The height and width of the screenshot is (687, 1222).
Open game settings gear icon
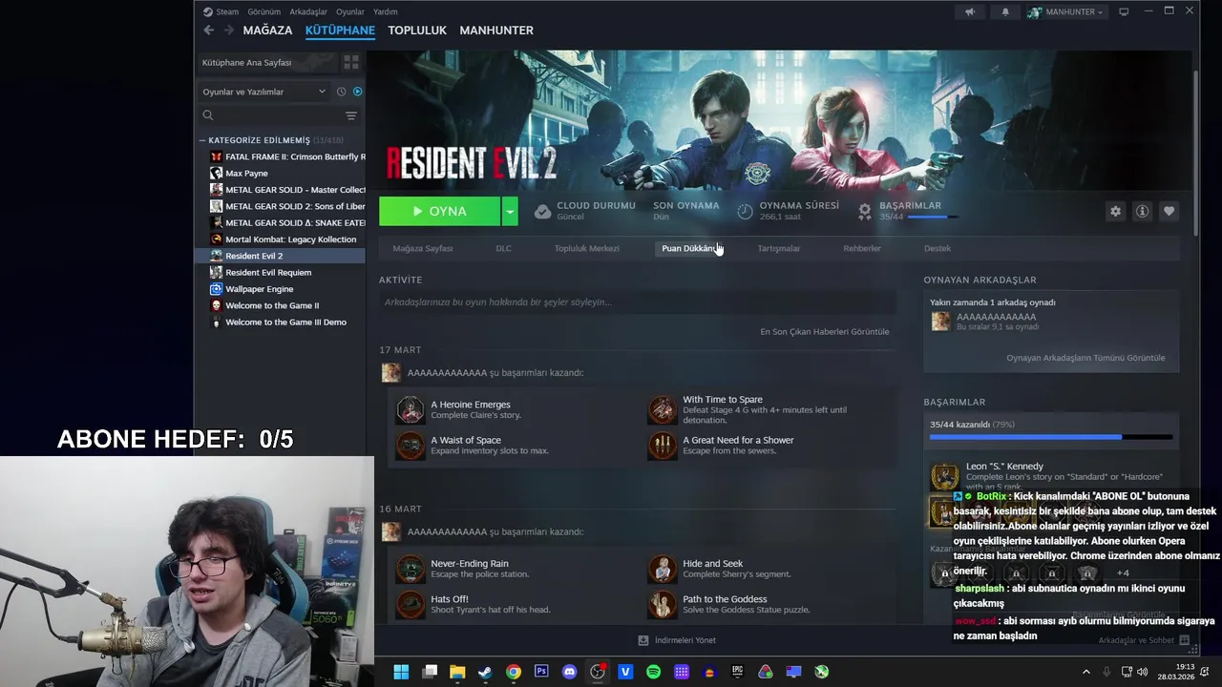pos(1115,211)
